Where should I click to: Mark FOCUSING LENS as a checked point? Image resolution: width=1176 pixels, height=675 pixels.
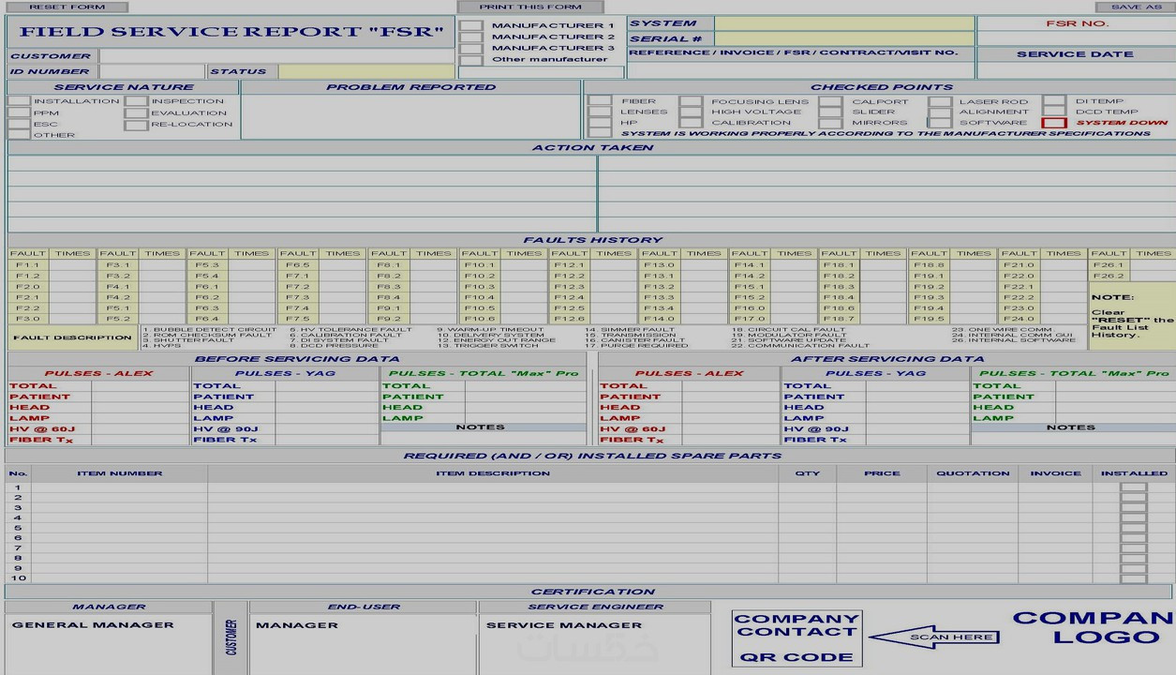coord(692,101)
